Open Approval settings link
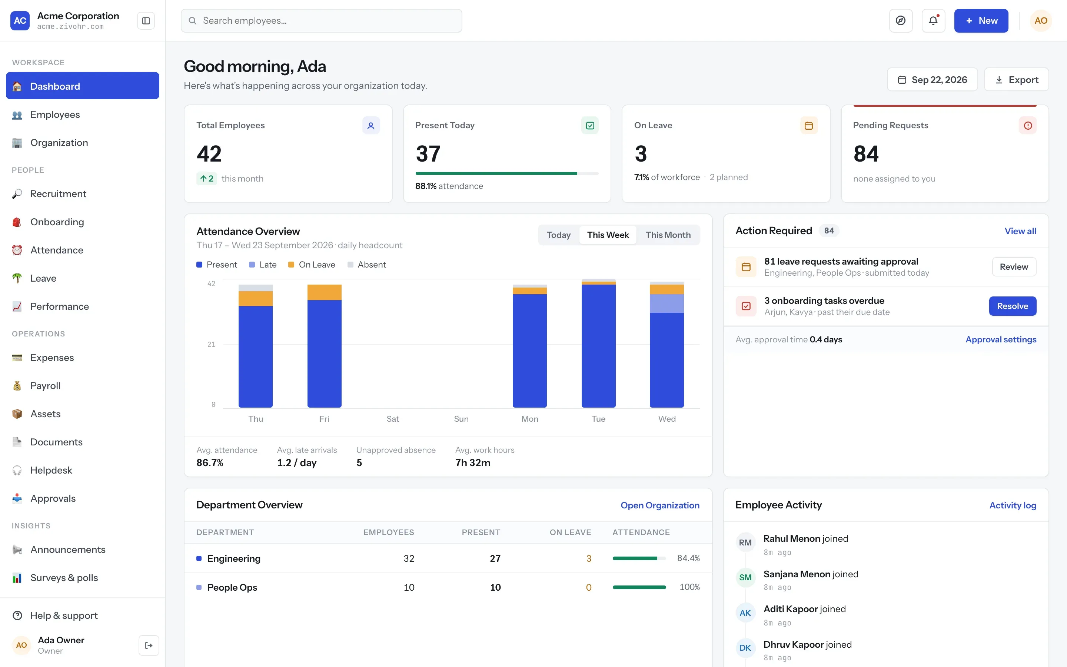The image size is (1067, 667). [1001, 340]
